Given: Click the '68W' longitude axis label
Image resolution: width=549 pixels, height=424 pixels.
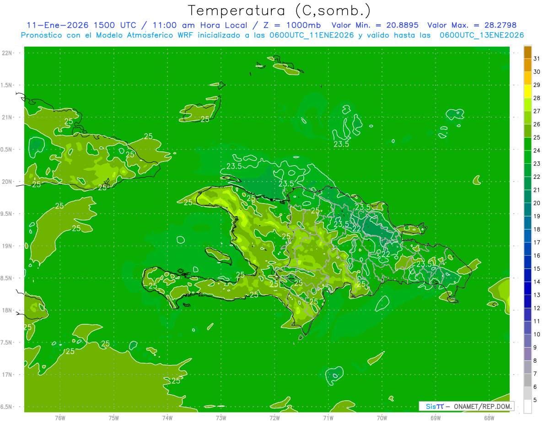Looking at the screenshot, I should (489, 418).
